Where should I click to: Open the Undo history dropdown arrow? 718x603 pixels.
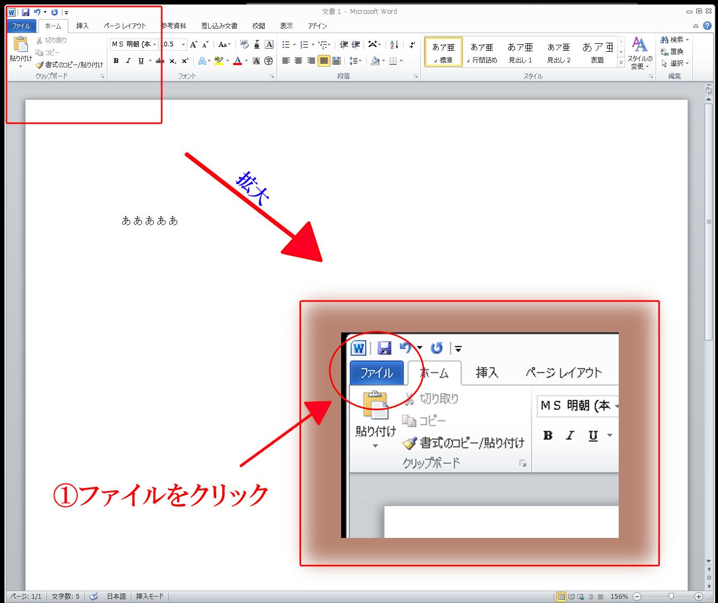click(x=45, y=12)
